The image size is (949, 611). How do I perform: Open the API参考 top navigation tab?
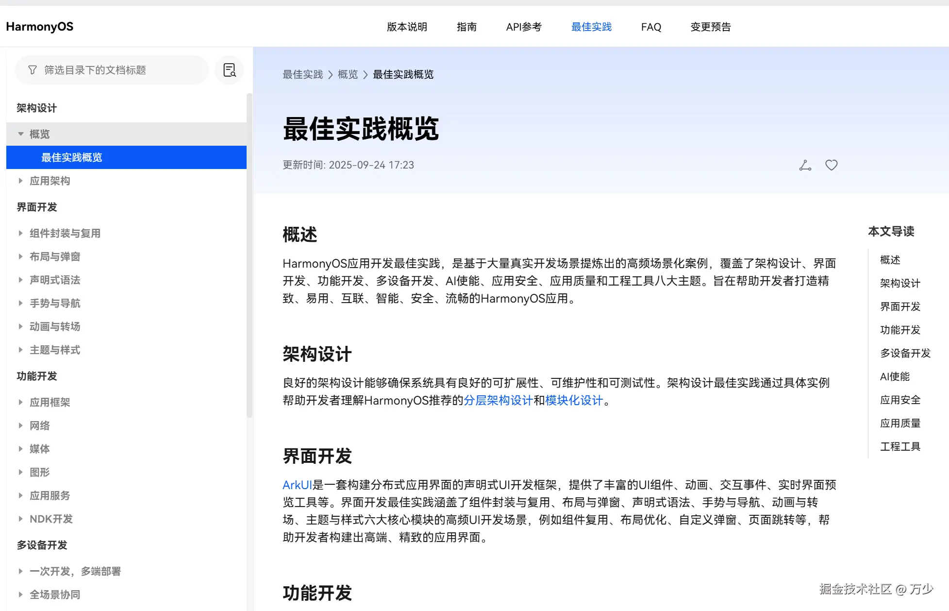point(523,27)
